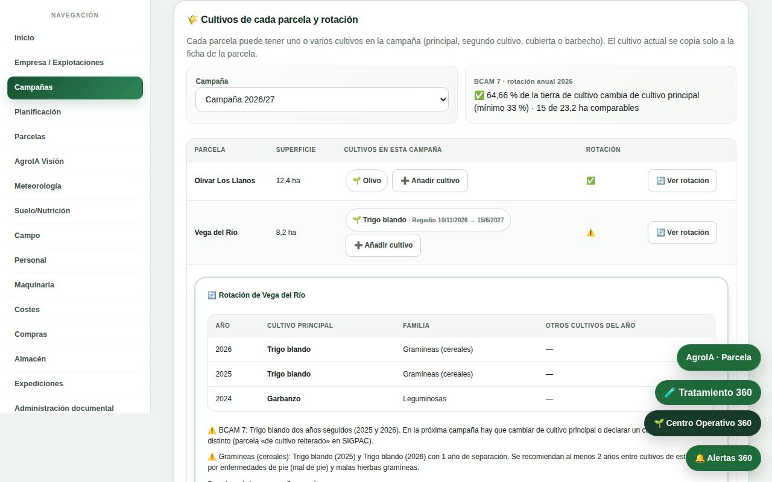Open AgroIA Visión section
The height and width of the screenshot is (482, 772).
tap(75, 161)
